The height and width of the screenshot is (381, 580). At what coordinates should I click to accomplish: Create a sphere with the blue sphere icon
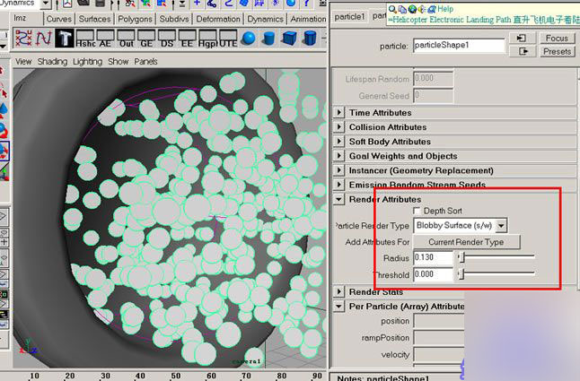tap(248, 39)
